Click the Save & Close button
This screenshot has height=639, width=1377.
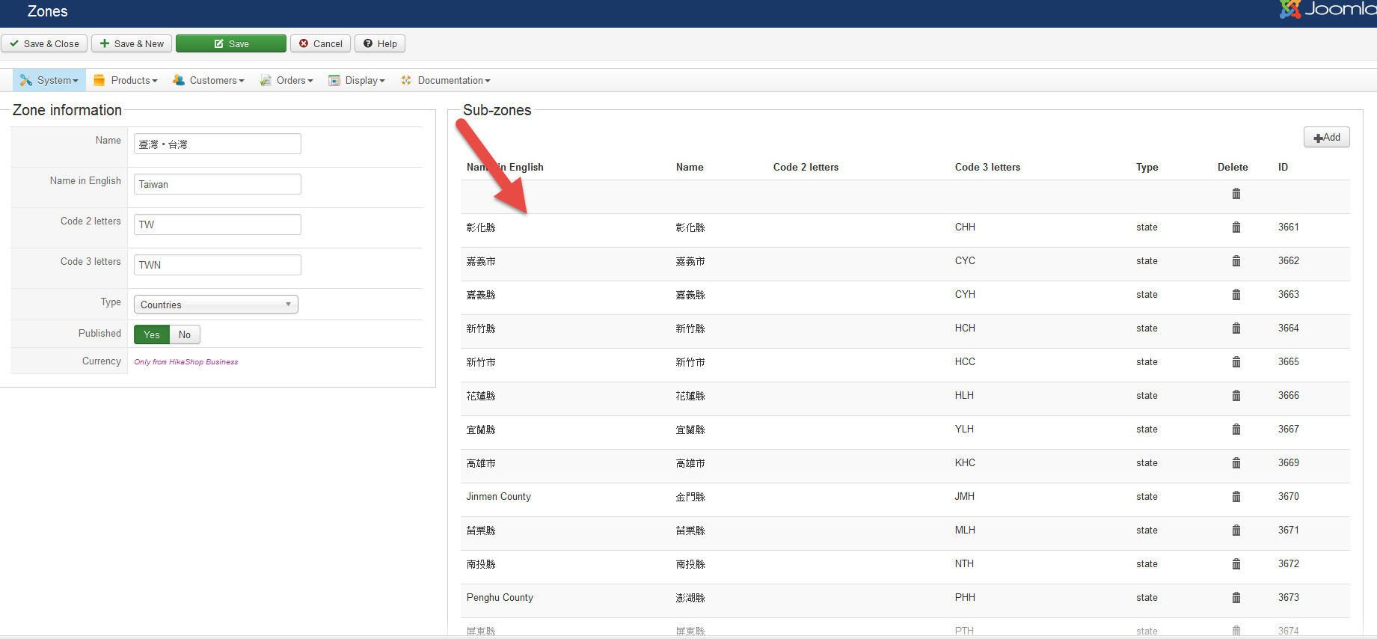pos(44,44)
